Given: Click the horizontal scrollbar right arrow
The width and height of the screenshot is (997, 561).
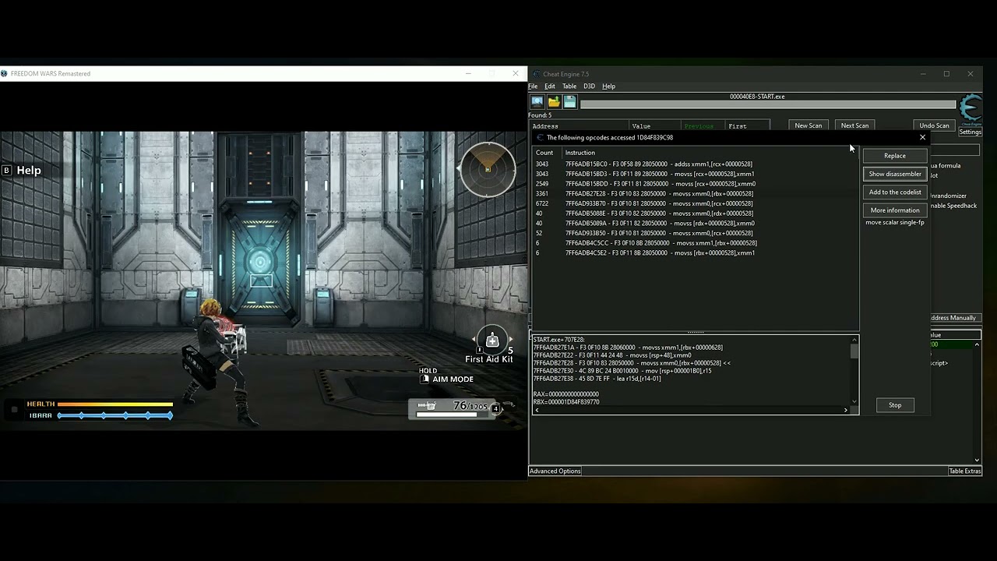Looking at the screenshot, I should click(846, 410).
